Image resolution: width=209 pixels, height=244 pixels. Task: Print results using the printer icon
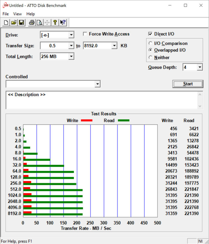point(32,22)
